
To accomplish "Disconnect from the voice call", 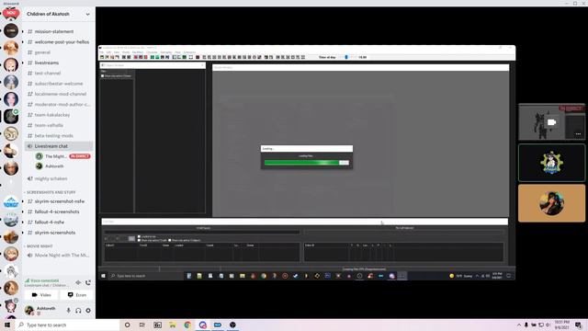I will tap(88, 282).
